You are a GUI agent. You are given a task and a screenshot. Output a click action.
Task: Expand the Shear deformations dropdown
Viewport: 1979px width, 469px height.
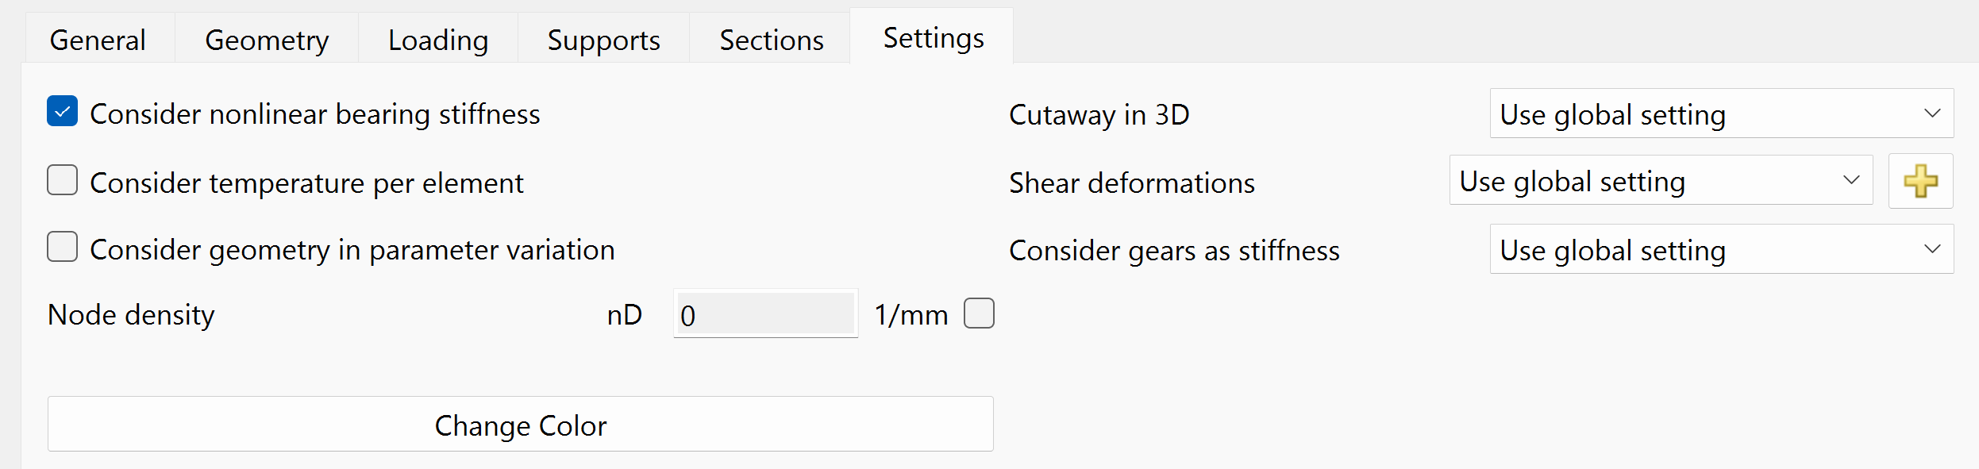[1660, 181]
